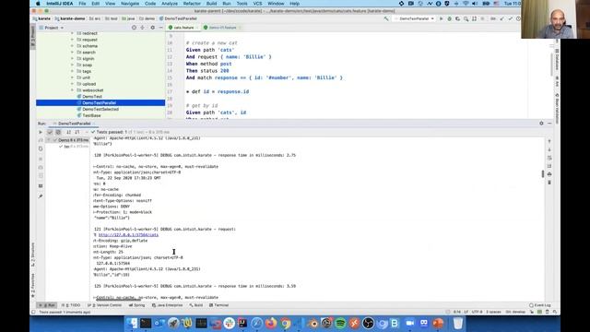Click code line 'Then status 200'

pos(207,70)
